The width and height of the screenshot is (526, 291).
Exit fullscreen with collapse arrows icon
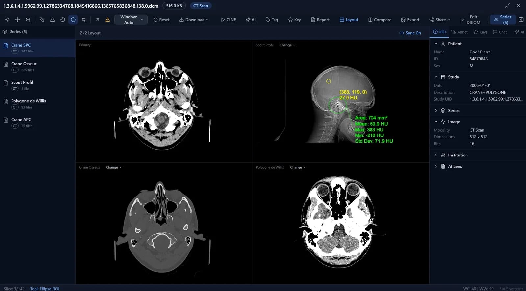pyautogui.click(x=508, y=6)
